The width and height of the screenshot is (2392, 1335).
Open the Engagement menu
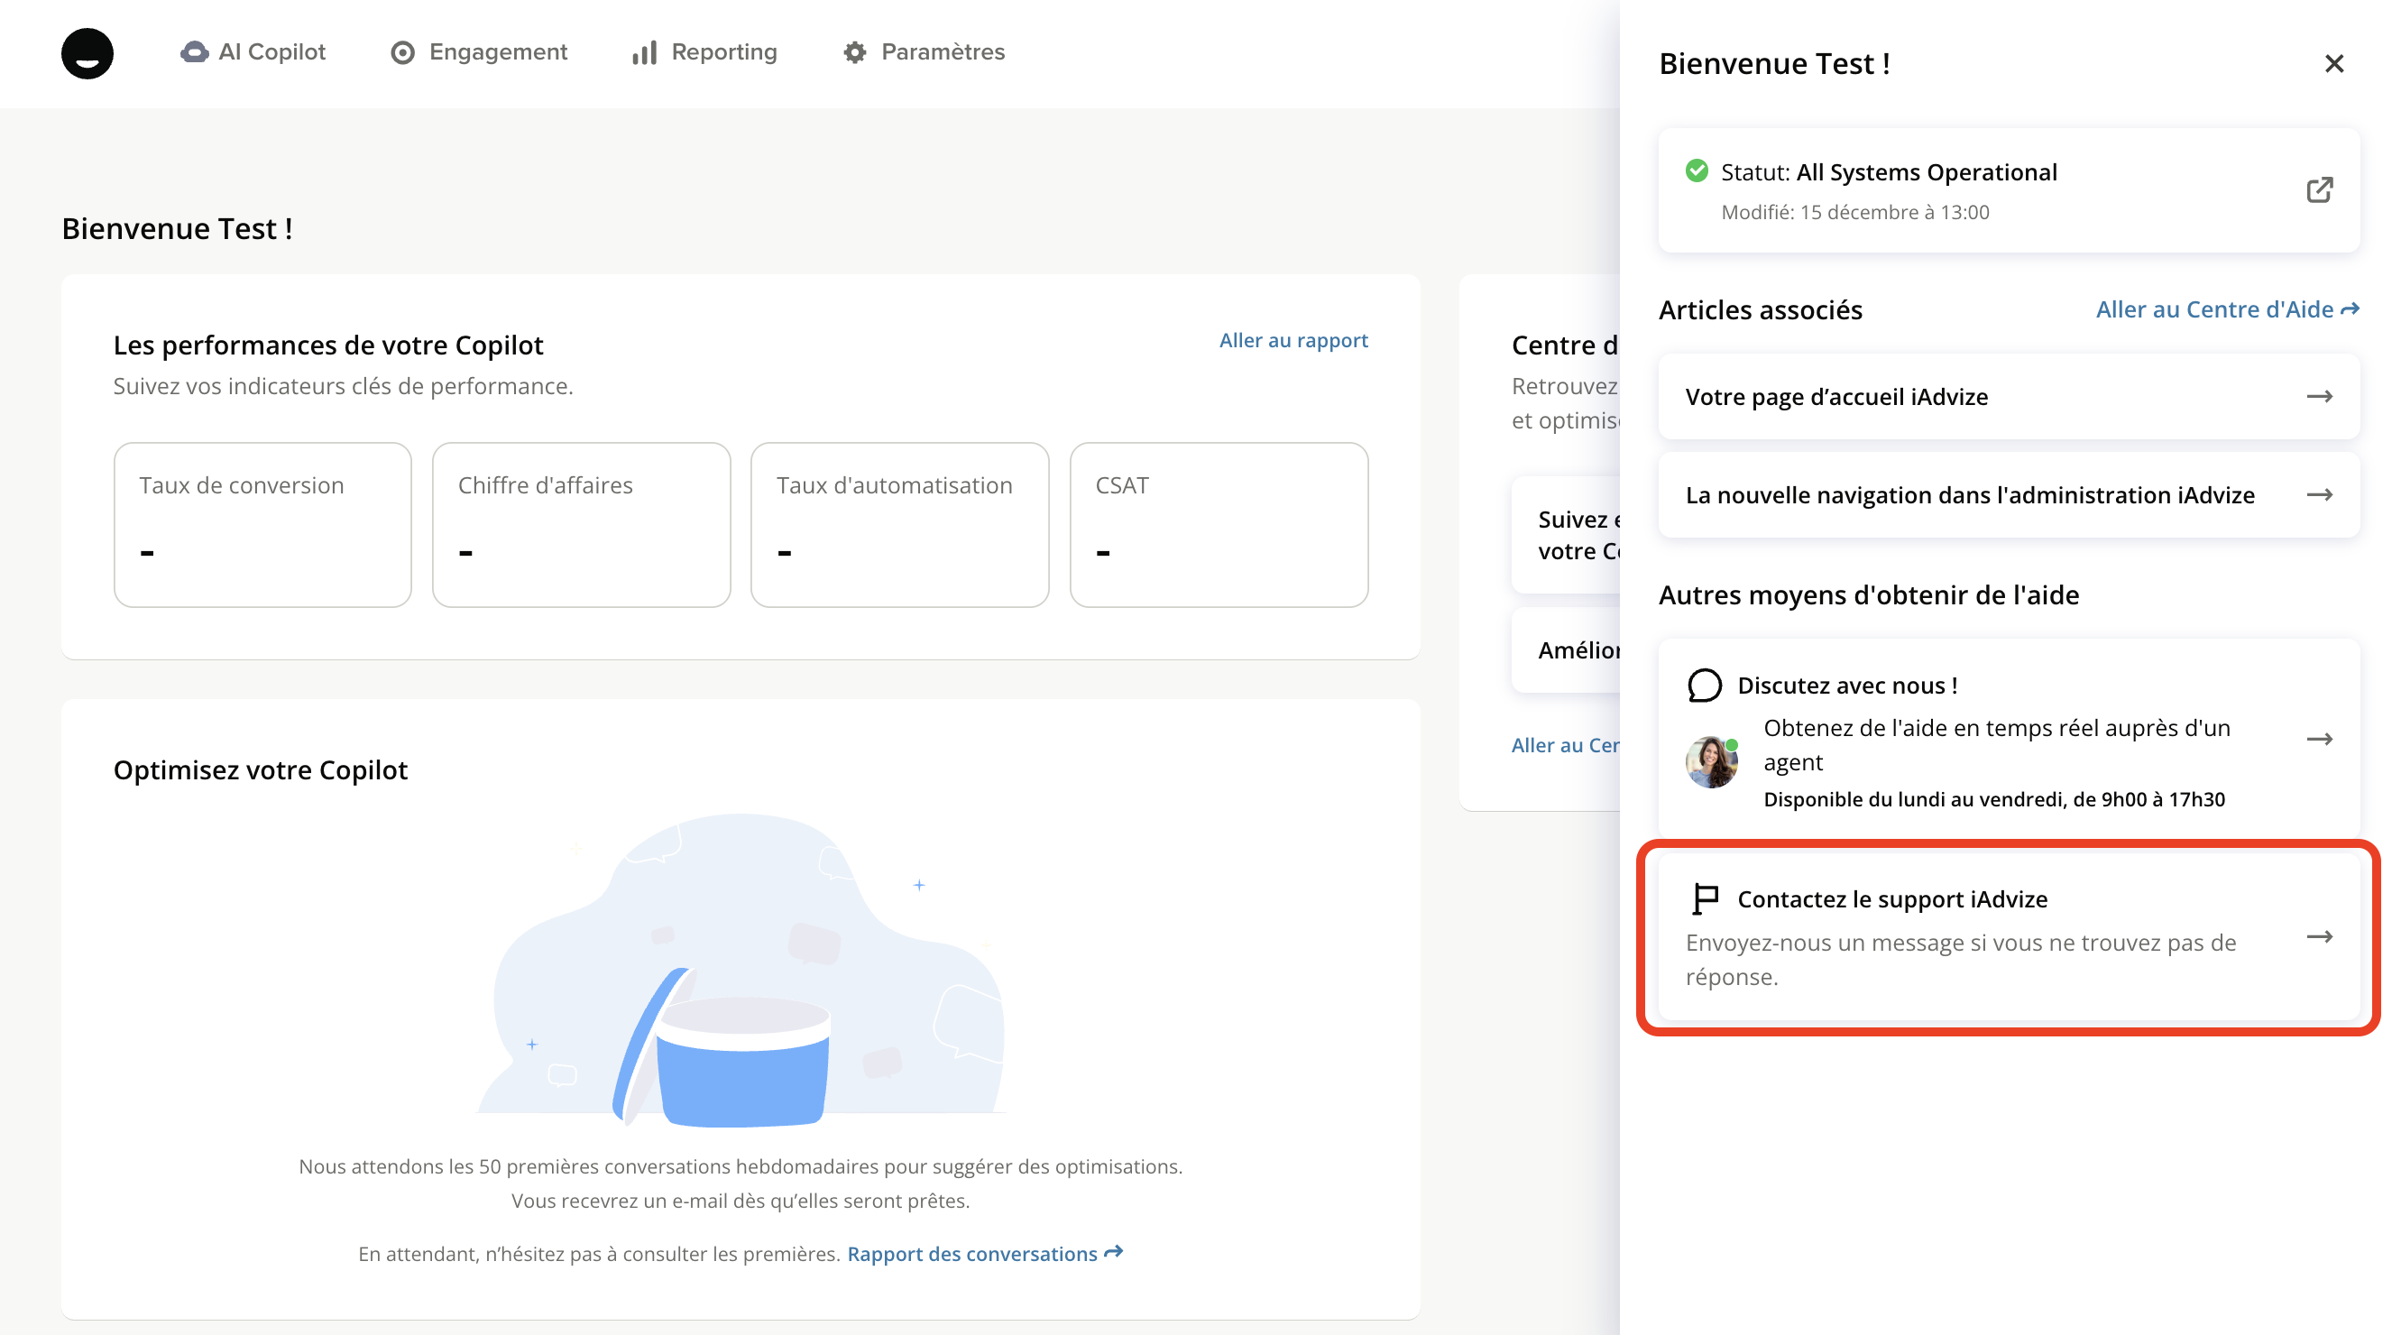point(479,52)
